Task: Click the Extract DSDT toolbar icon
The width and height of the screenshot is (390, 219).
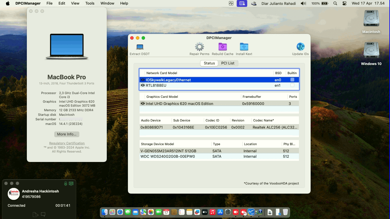Action: coord(139,47)
